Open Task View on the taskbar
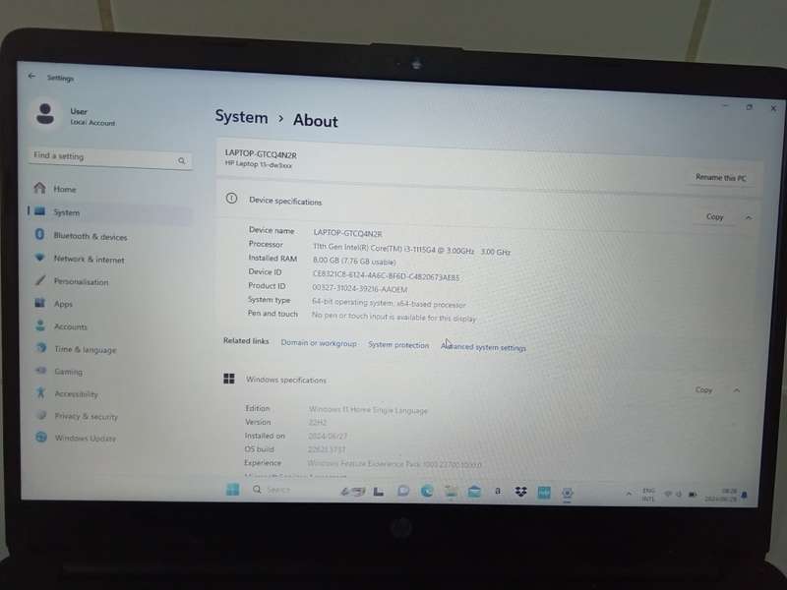 point(379,492)
